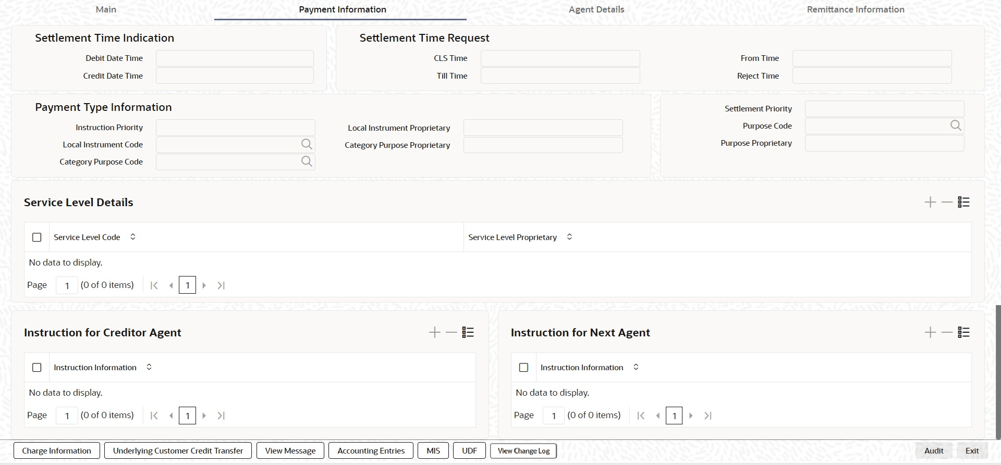1001x465 pixels.
Task: Click the MIS button
Action: (433, 451)
